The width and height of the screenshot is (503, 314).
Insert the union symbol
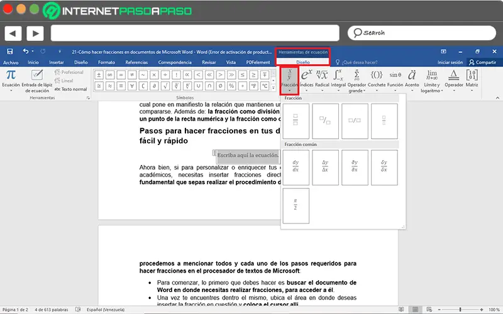coord(198,86)
